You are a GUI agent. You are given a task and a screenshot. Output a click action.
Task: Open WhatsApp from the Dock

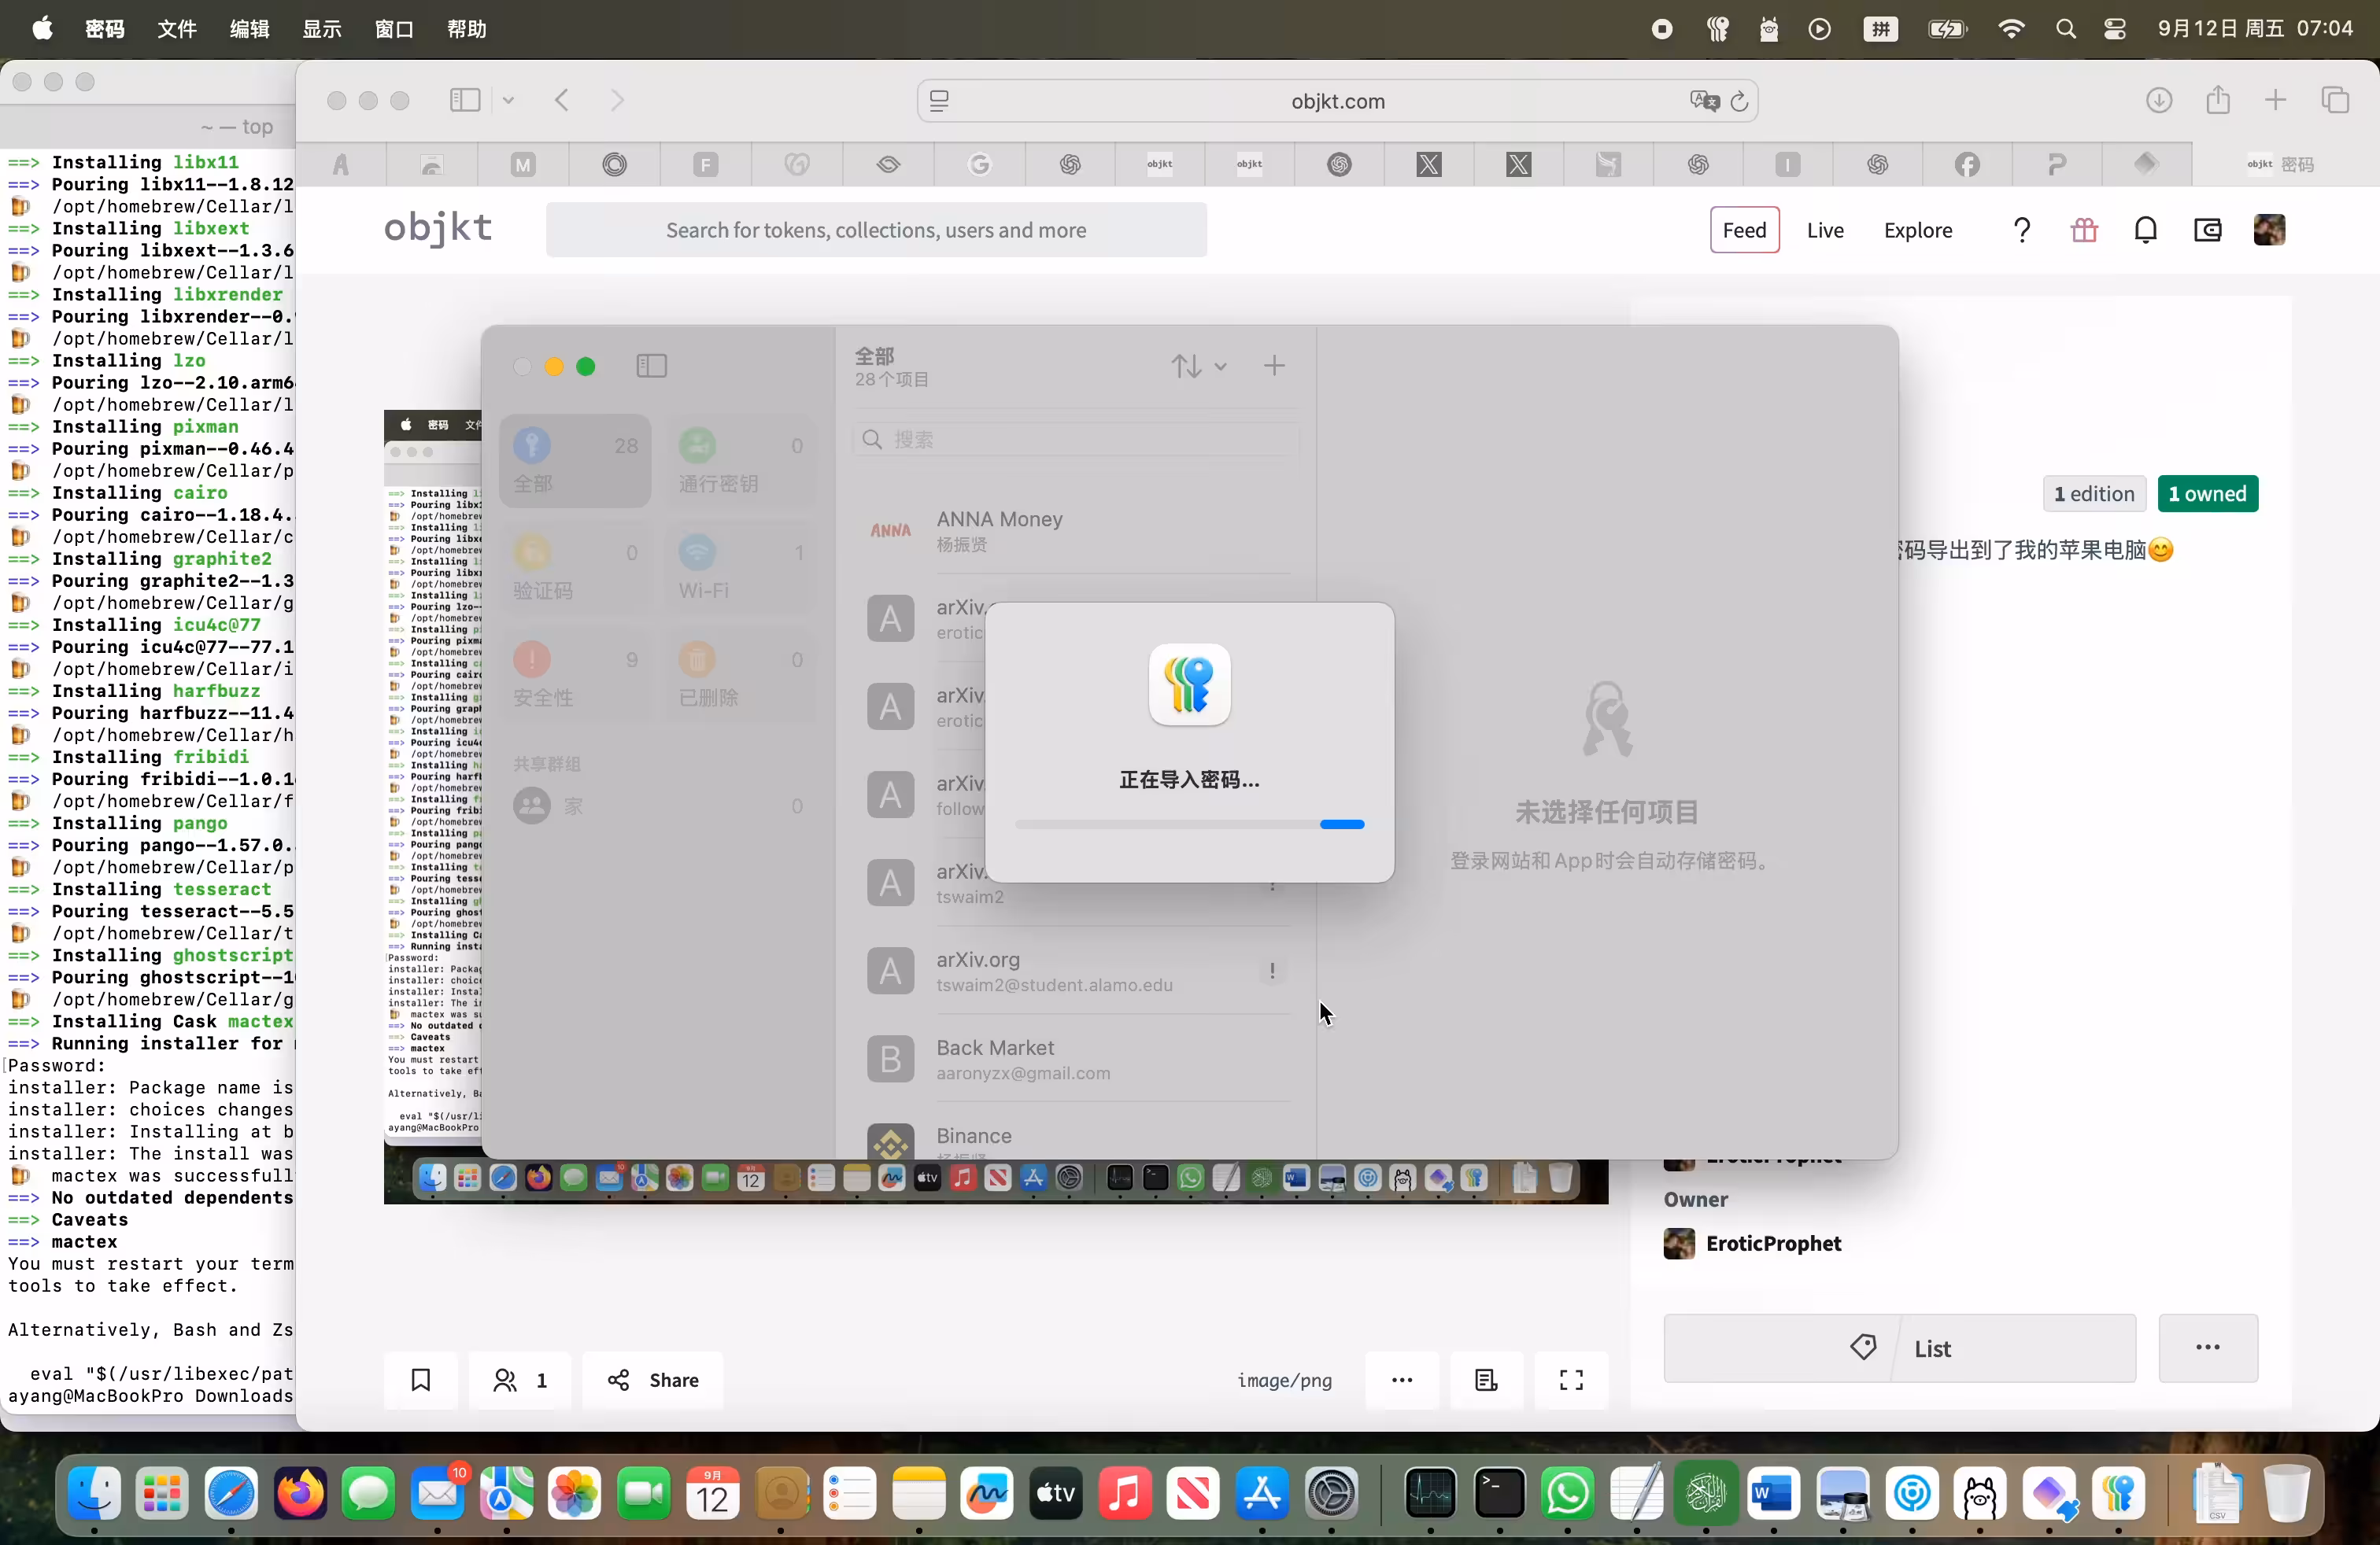(1567, 1494)
